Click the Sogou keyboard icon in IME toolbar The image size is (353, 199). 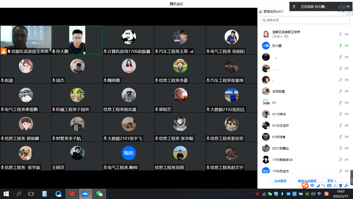pos(329,186)
